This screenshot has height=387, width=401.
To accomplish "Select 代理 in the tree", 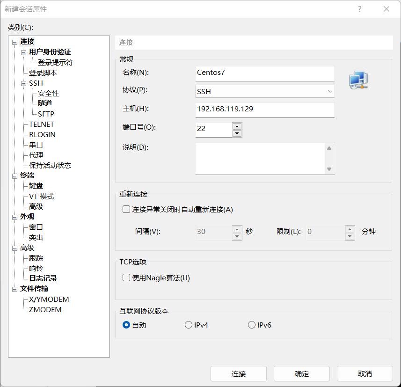I will click(x=36, y=155).
